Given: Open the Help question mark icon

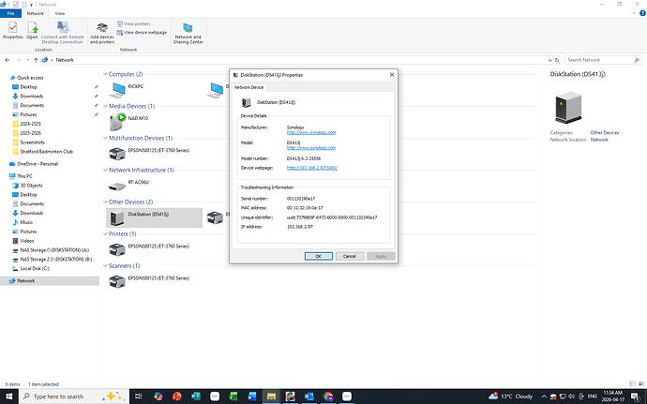Looking at the screenshot, I should tap(642, 13).
